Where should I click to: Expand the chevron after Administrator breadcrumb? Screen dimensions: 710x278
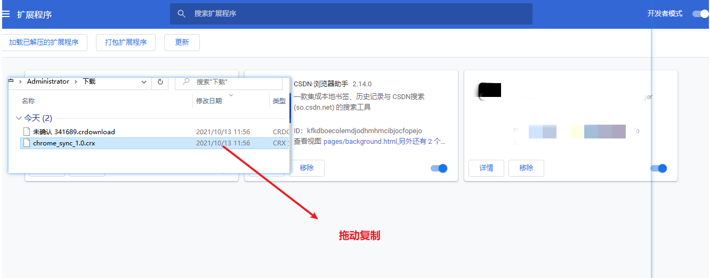pyautogui.click(x=76, y=82)
